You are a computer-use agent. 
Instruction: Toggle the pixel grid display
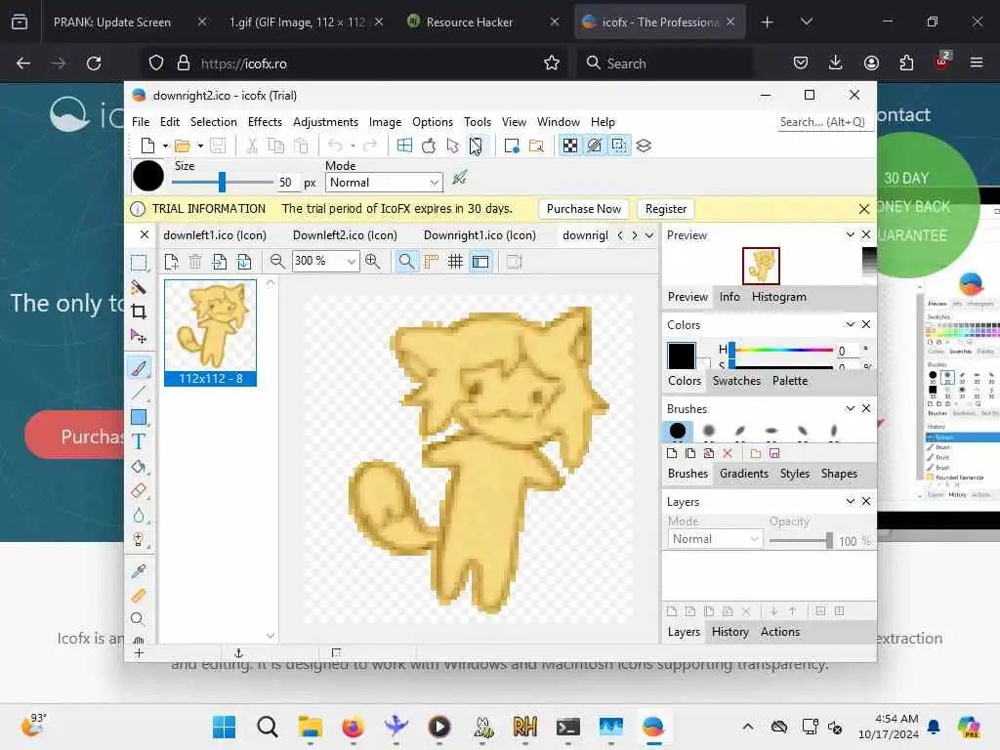point(455,261)
